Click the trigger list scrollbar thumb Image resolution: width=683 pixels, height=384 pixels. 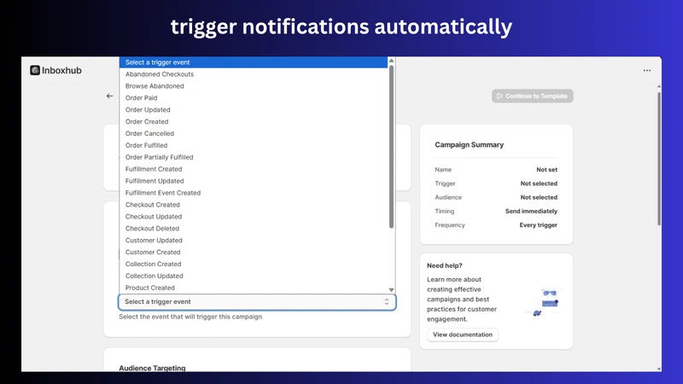pyautogui.click(x=391, y=146)
